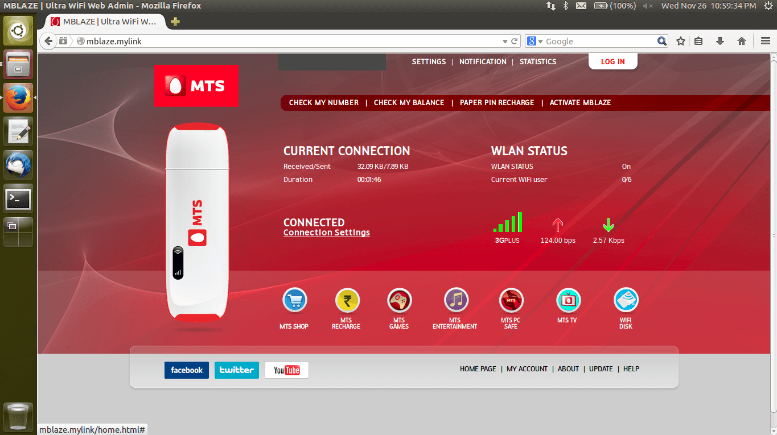The width and height of the screenshot is (777, 435).
Task: Open the workspace switcher in the launcher
Action: coord(19,232)
